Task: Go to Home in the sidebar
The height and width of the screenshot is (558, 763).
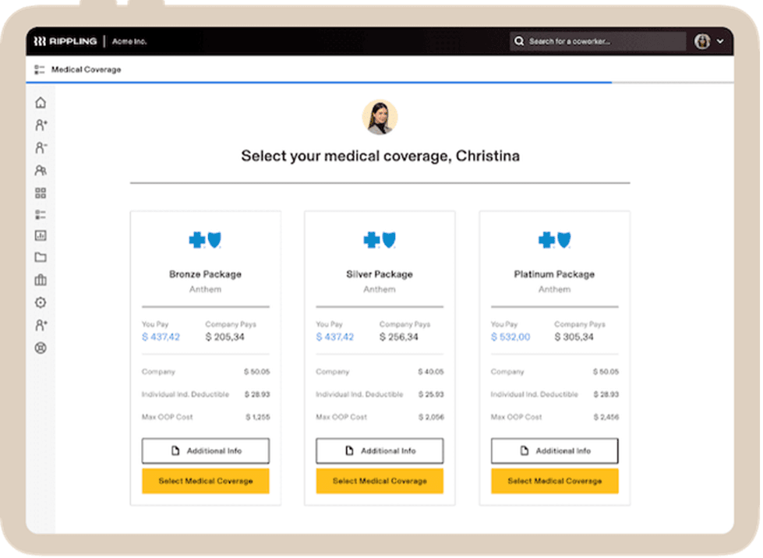Action: [41, 103]
